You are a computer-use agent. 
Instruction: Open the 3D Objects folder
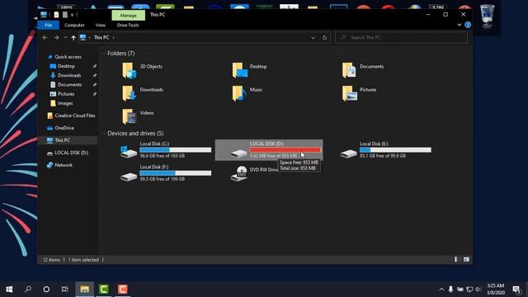click(129, 70)
